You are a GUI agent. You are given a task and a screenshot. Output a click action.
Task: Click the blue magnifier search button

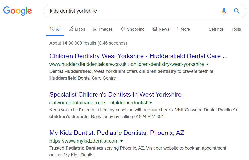coord(237,11)
